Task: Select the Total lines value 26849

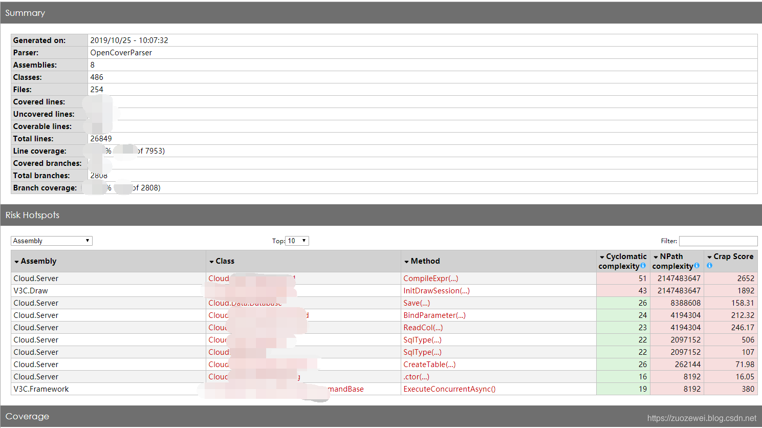Action: point(101,139)
